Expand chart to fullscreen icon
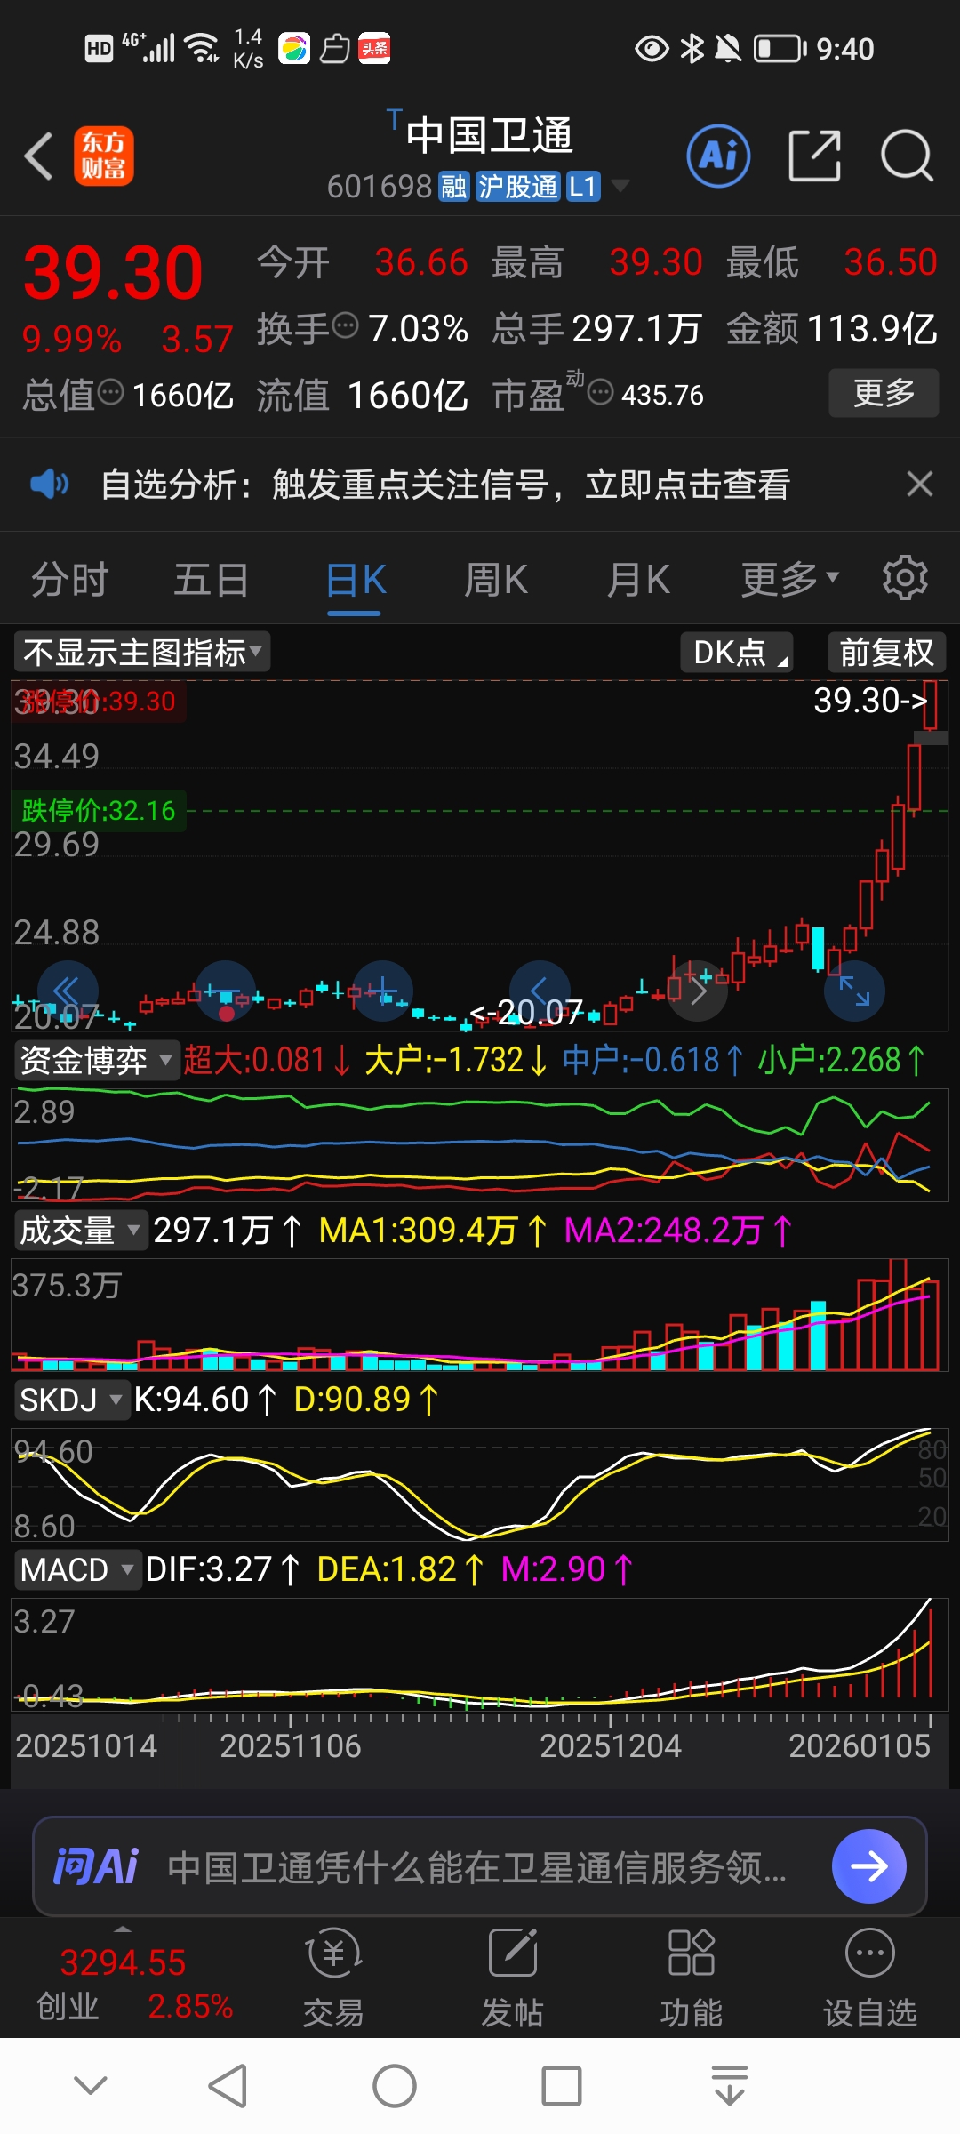 point(854,991)
